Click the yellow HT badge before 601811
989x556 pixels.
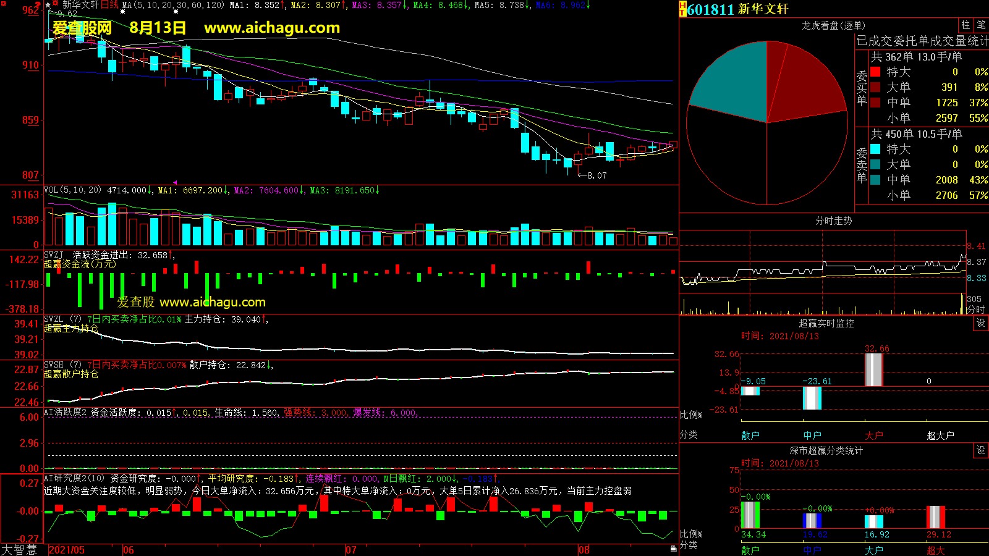pyautogui.click(x=682, y=9)
